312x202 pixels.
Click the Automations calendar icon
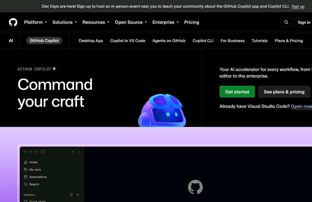pyautogui.click(x=26, y=177)
